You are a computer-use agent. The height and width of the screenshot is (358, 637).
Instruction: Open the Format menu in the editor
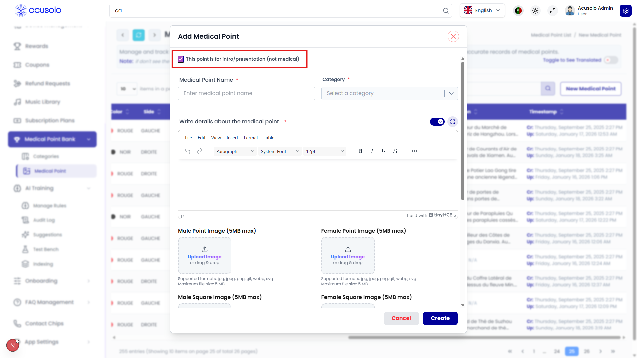click(251, 138)
